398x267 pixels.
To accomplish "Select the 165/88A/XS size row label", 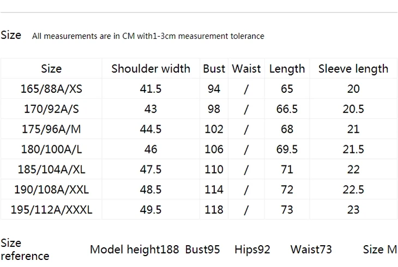I will 52,89.
